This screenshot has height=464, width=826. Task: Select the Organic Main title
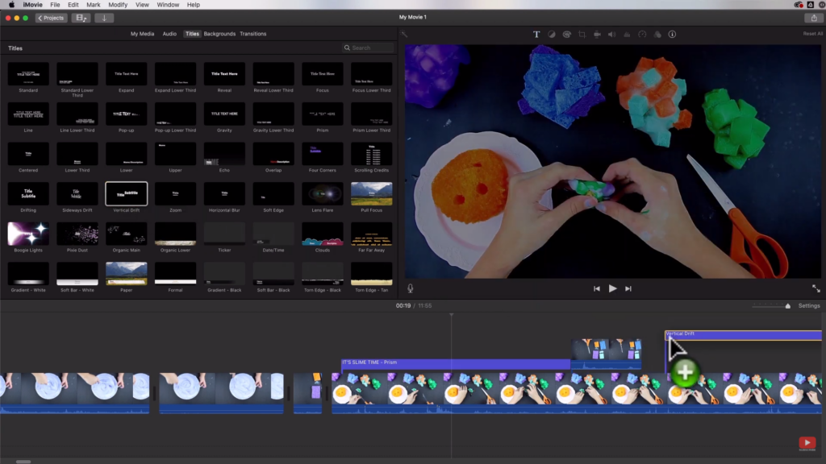(x=127, y=234)
